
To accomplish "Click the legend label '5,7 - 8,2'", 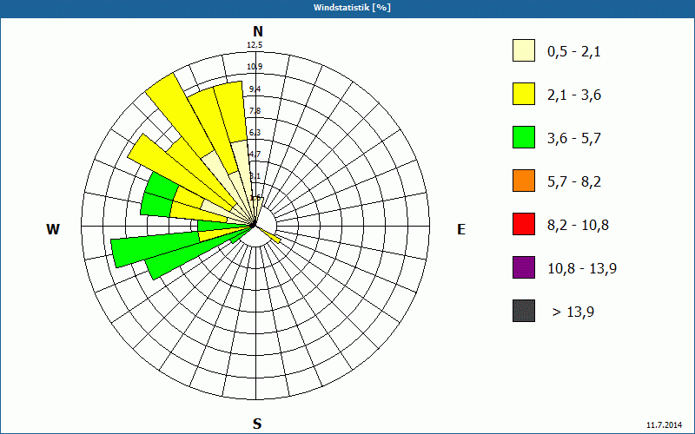I will [x=574, y=182].
